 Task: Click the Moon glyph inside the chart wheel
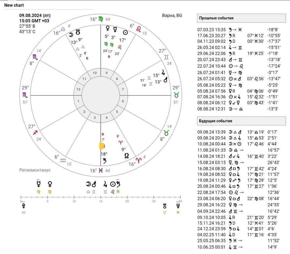click(x=71, y=35)
